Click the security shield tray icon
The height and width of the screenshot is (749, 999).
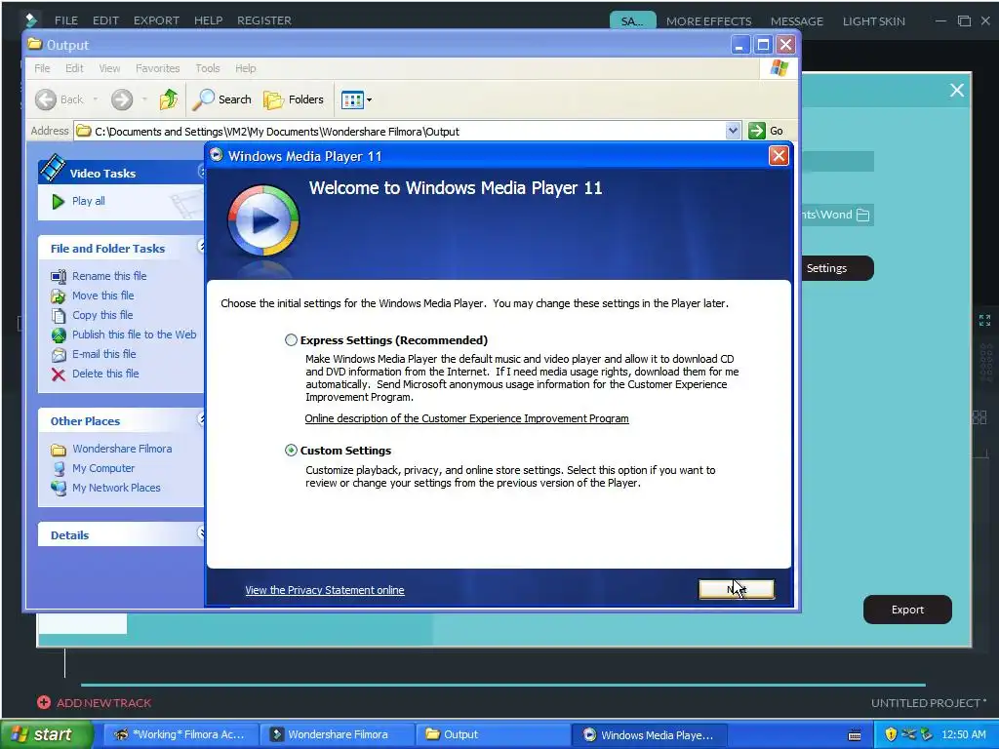pos(891,734)
